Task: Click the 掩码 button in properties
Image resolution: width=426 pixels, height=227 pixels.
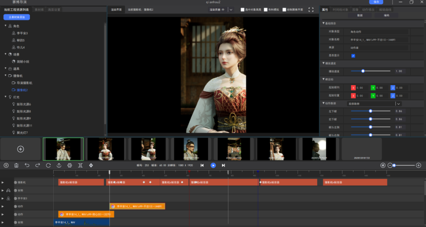Action: (386, 15)
